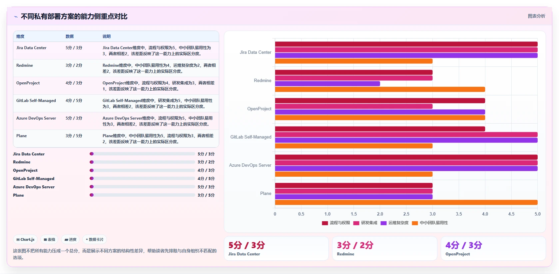
Task: Click the Plane chart axis label
Action: click(x=266, y=193)
